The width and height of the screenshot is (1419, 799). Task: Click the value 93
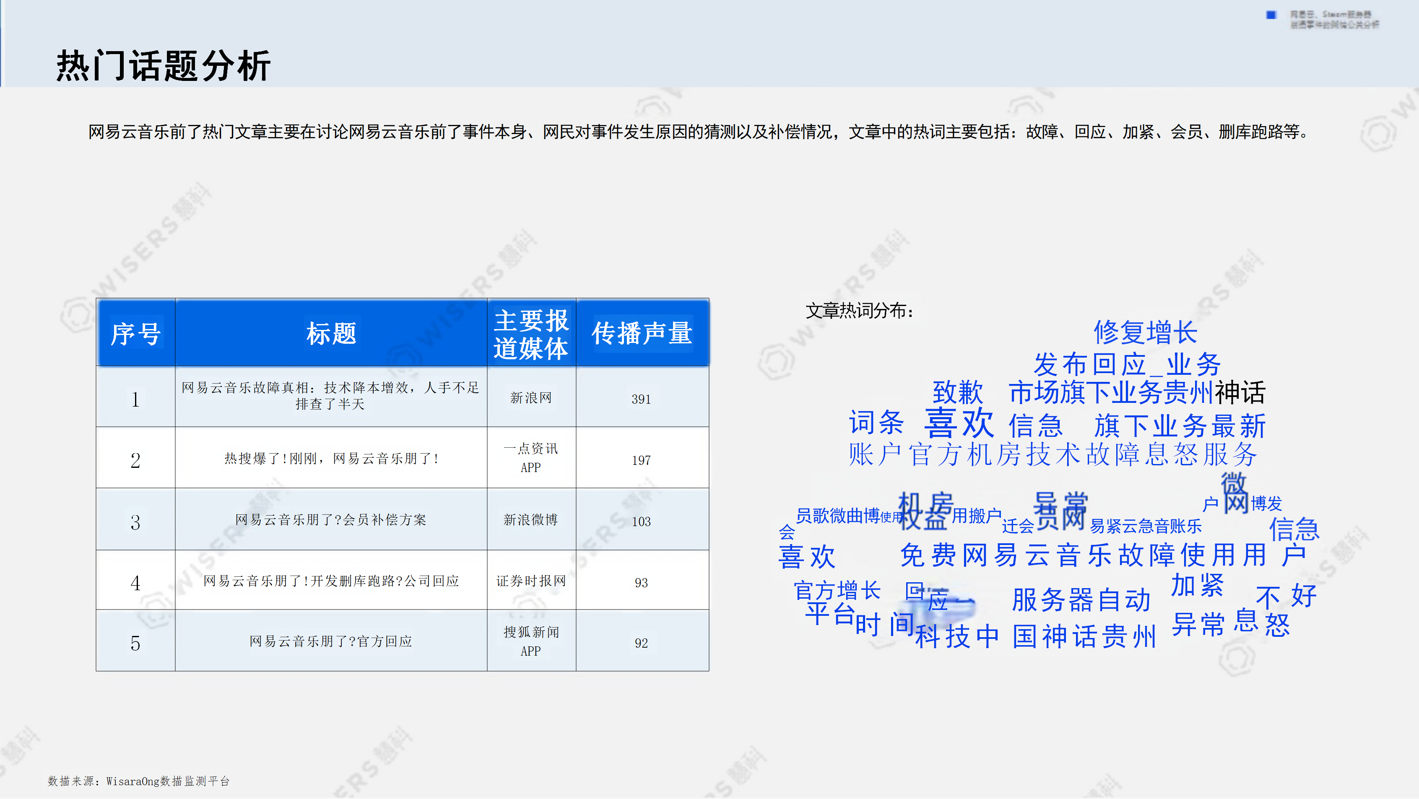tap(641, 582)
